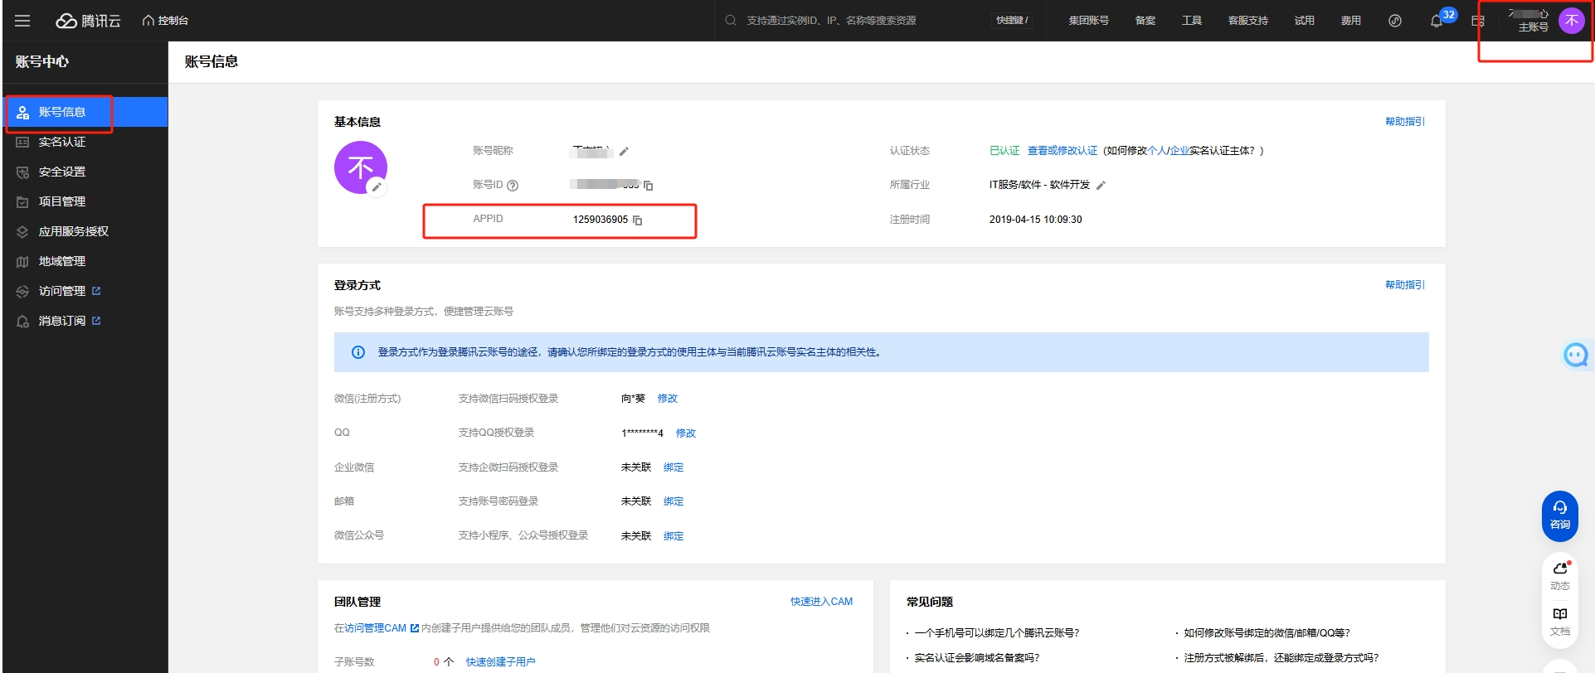Viewport: 1595px width, 673px height.
Task: Open the main account avatar dropdown
Action: tap(1571, 21)
